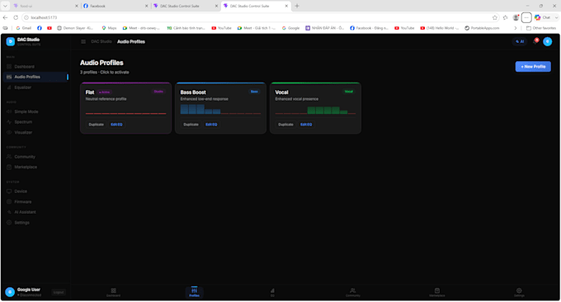Click the Studio tag on Flat card
This screenshot has height=302, width=561.
coord(158,92)
